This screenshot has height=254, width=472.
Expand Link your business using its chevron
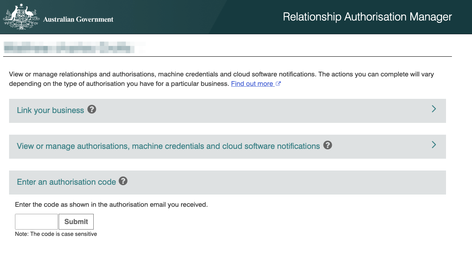tap(433, 109)
